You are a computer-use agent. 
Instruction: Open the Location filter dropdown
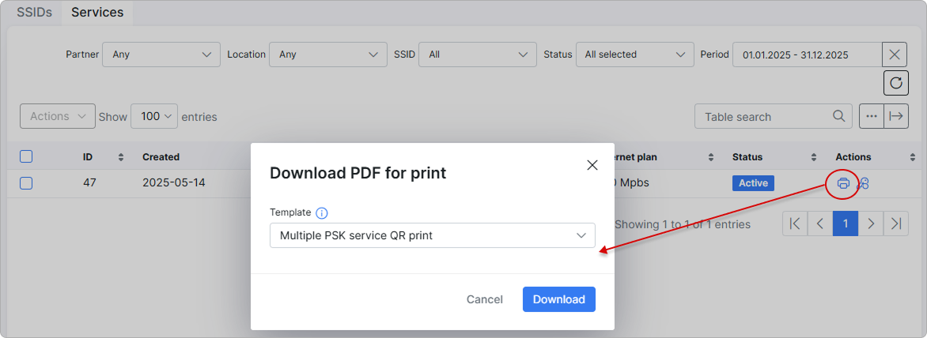pos(328,54)
